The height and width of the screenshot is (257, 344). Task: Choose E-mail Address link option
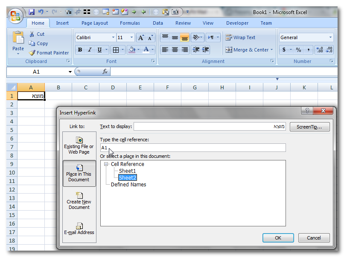click(79, 228)
